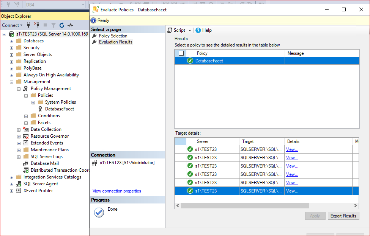Click the status check of first target row
The width and height of the screenshot is (370, 236).
click(x=190, y=149)
